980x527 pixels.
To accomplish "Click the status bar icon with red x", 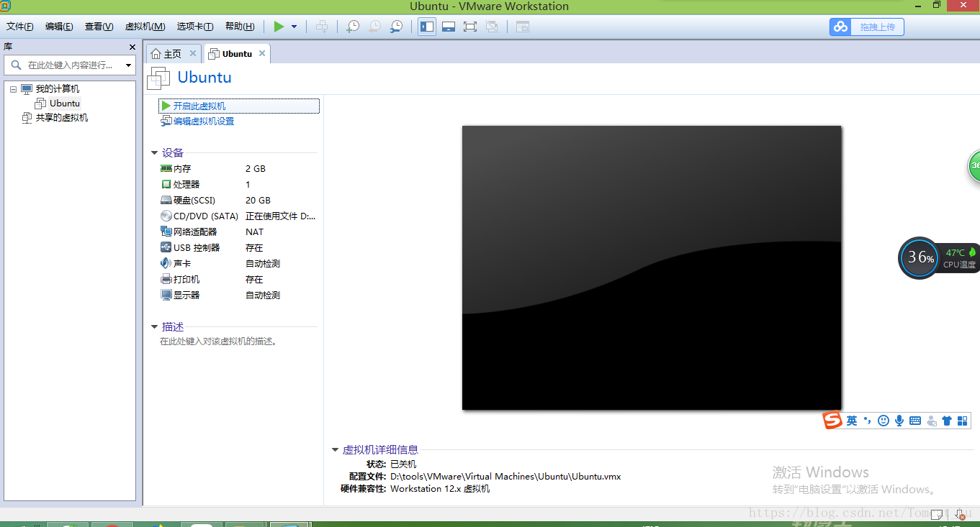I will 960,515.
